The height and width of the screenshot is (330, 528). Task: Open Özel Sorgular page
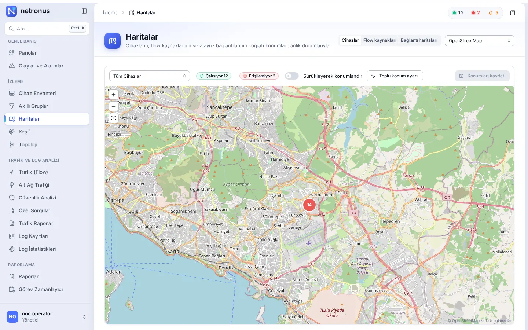pos(47,210)
